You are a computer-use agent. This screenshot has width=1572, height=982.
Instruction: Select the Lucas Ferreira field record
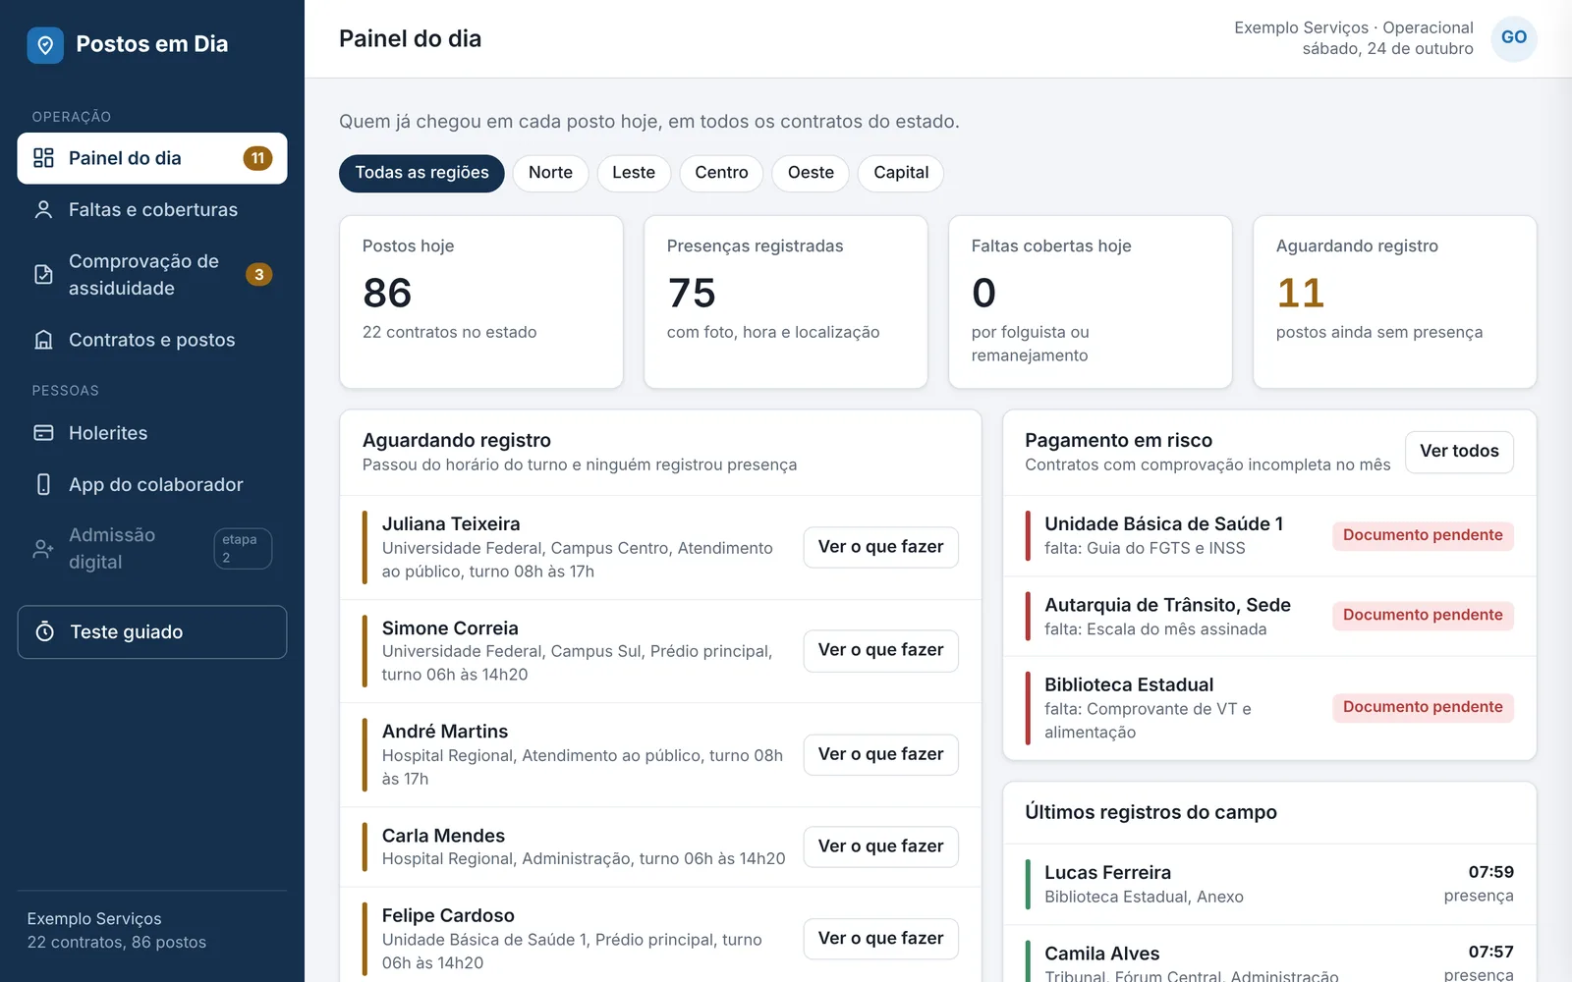point(1269,884)
